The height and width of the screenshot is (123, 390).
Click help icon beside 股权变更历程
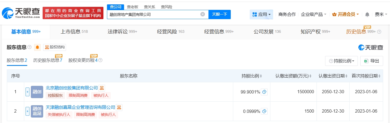[100, 60]
